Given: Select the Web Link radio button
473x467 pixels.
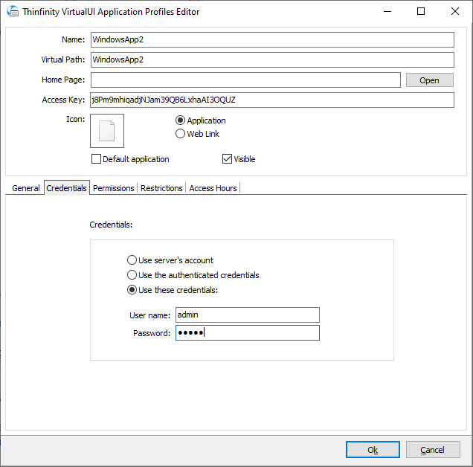Looking at the screenshot, I should pyautogui.click(x=181, y=134).
